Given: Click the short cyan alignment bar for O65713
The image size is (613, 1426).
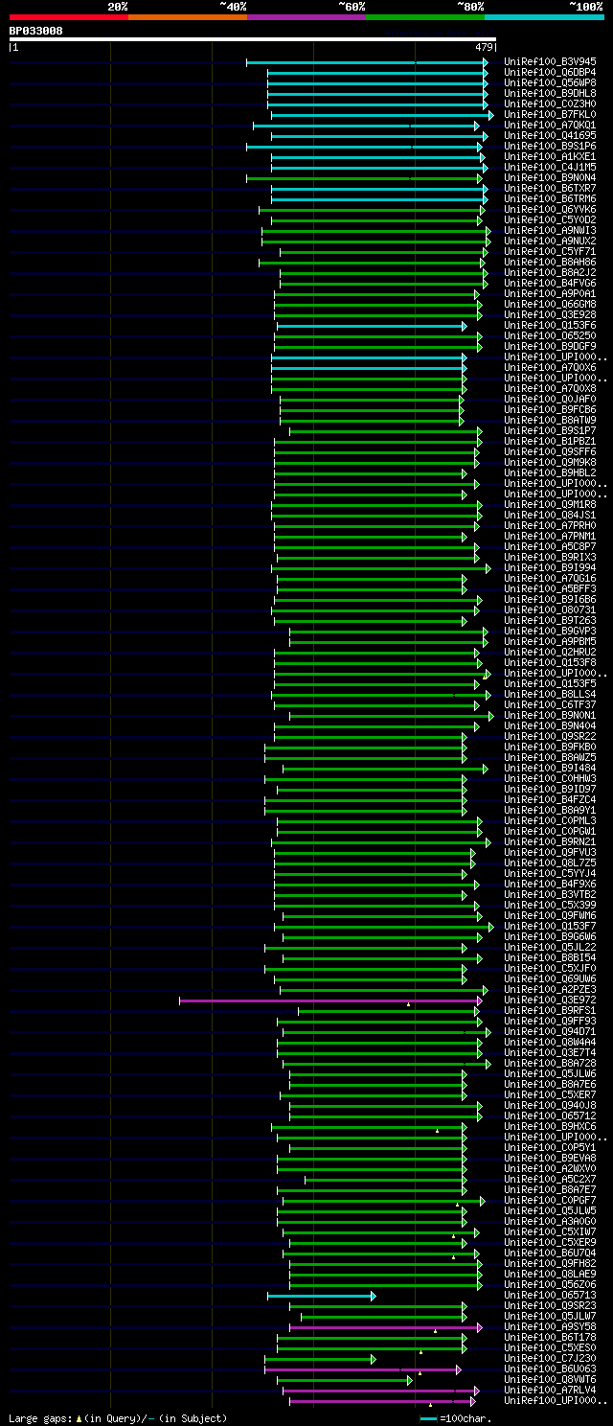Looking at the screenshot, I should click(x=322, y=1296).
